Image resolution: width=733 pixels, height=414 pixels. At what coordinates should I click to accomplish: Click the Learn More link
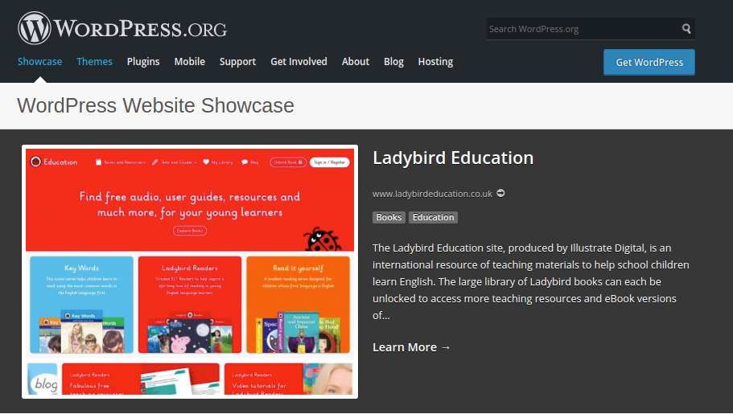pos(411,347)
